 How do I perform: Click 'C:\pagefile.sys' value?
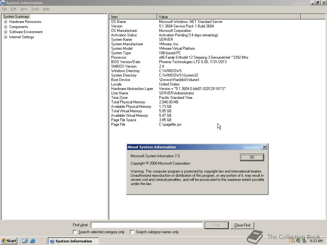[170, 124]
